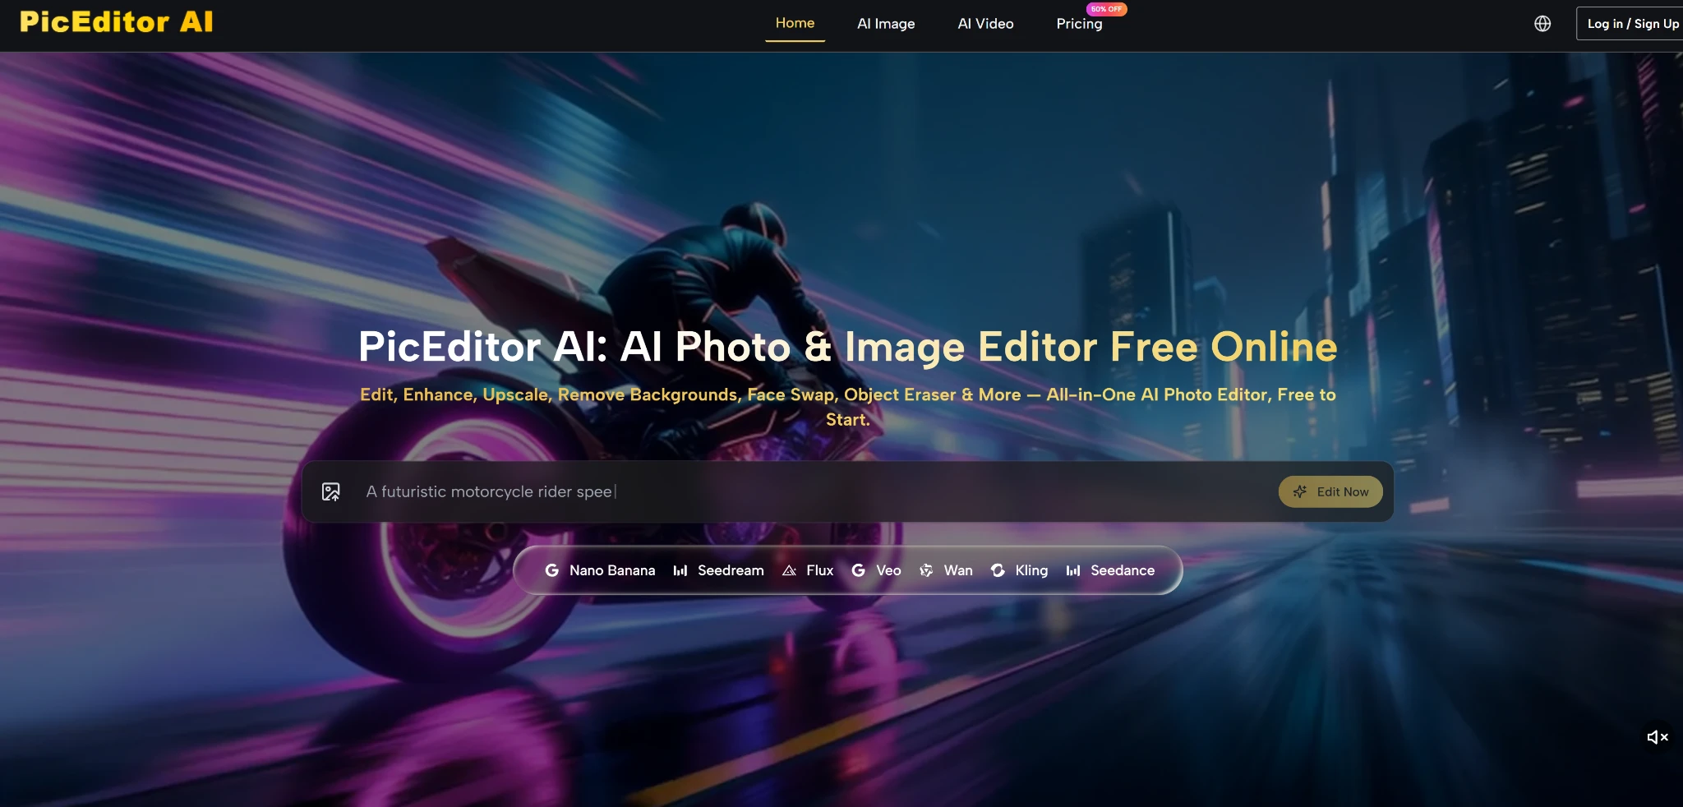Click the PicEditor AI logo
Screen dimensions: 1683x807
point(116,21)
